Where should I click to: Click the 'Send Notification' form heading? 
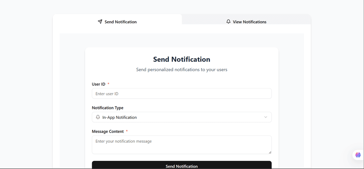(x=182, y=59)
